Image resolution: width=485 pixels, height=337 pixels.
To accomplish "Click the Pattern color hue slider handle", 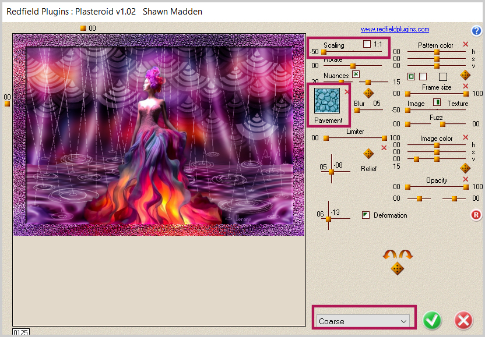I will pyautogui.click(x=437, y=52).
